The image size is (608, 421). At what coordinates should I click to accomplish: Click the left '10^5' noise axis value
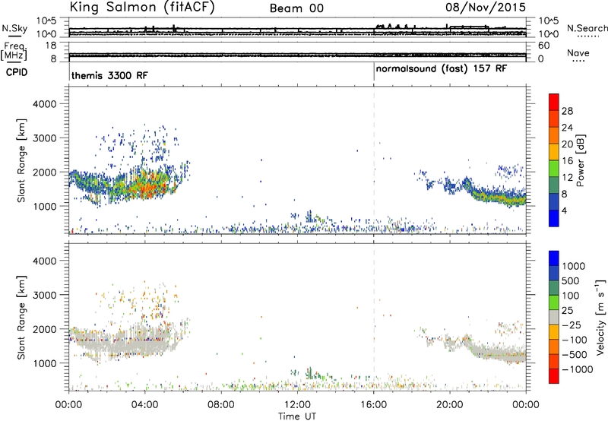click(46, 21)
